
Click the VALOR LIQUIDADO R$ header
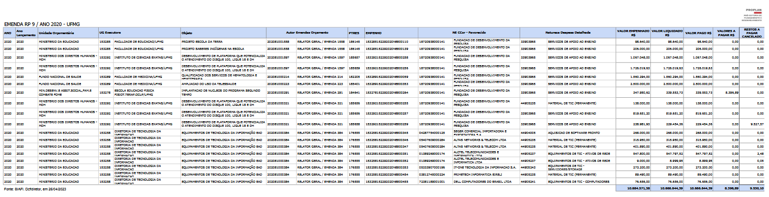667,32
